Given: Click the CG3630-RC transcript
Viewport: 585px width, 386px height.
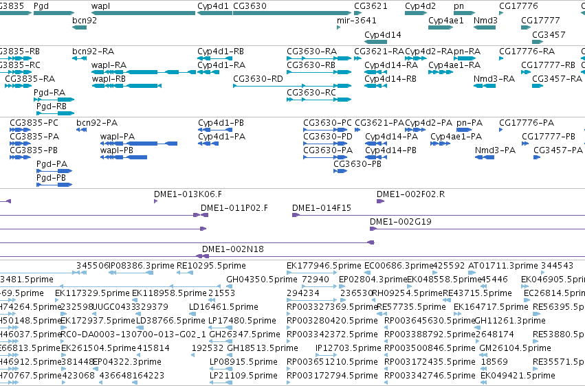Looking at the screenshot, I should 319,100.
